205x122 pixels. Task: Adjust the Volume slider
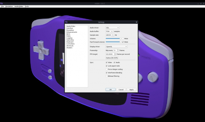(113, 39)
